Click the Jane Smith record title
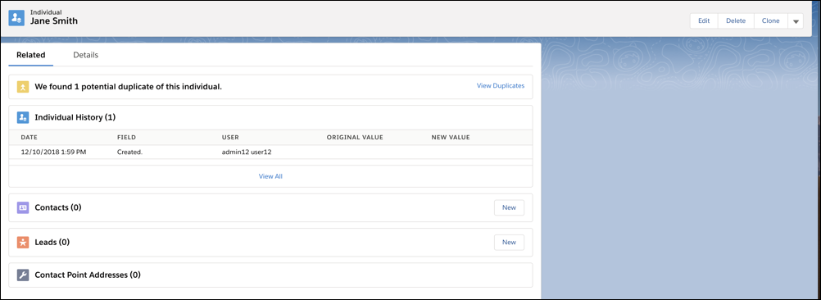This screenshot has width=821, height=300. 54,21
